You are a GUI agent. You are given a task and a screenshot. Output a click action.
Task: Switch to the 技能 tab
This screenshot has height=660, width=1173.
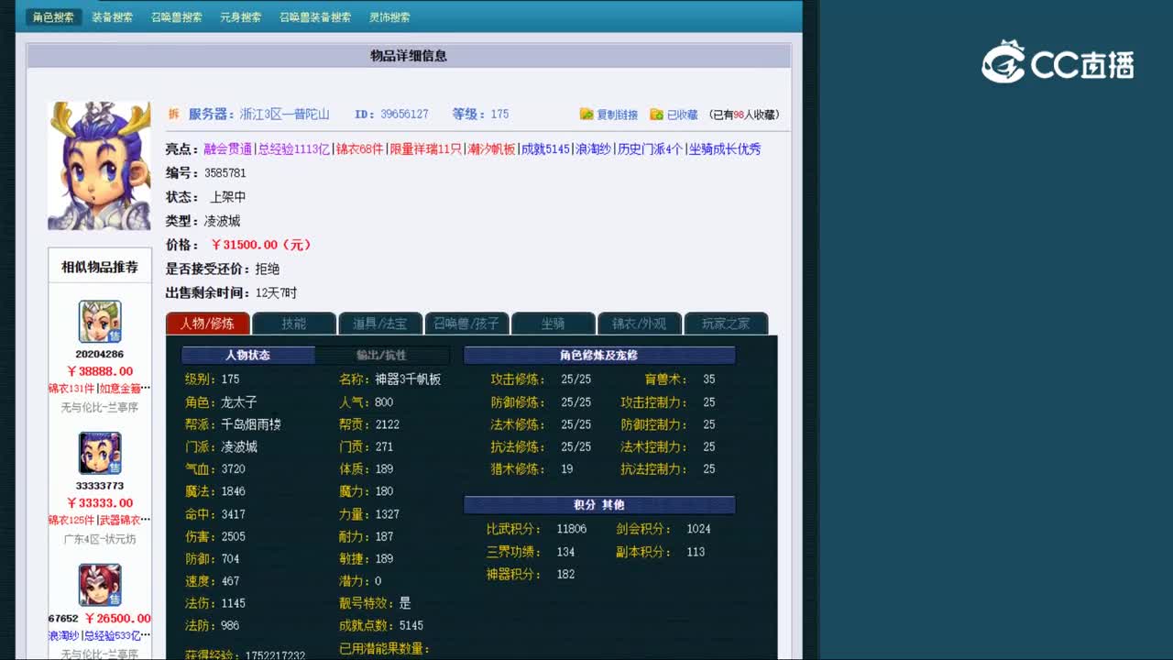[x=294, y=323]
